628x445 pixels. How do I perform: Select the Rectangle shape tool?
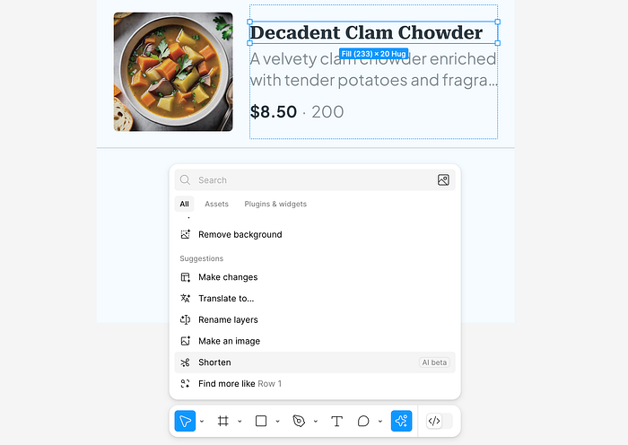click(261, 421)
